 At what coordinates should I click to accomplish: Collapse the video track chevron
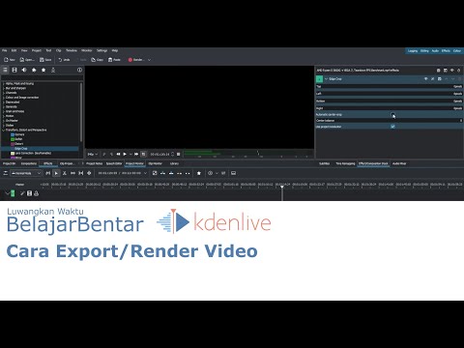[x=7, y=193]
